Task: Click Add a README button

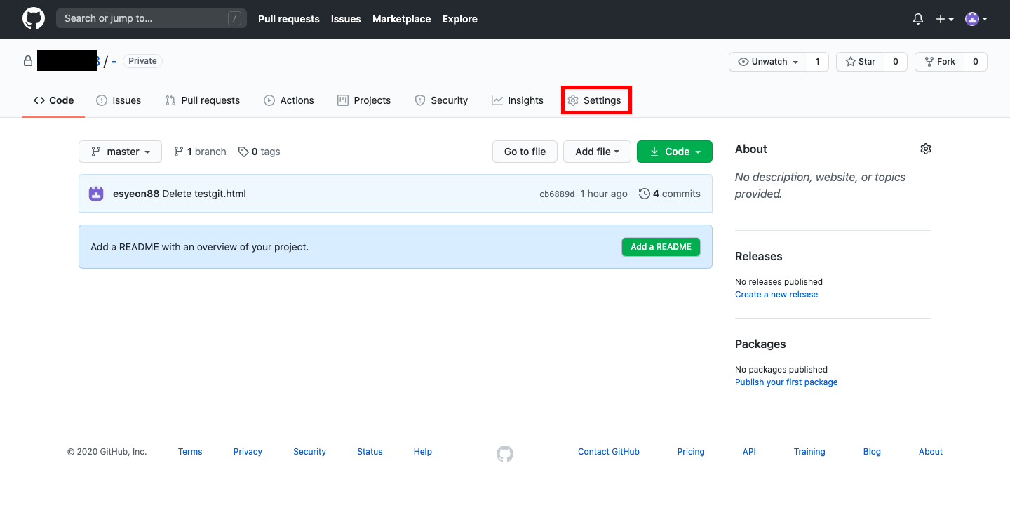Action: pyautogui.click(x=661, y=247)
